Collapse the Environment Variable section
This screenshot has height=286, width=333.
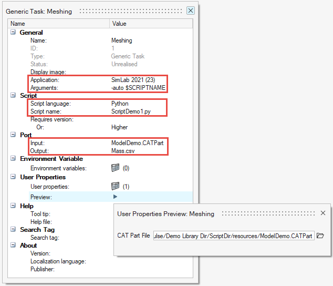(x=13, y=159)
